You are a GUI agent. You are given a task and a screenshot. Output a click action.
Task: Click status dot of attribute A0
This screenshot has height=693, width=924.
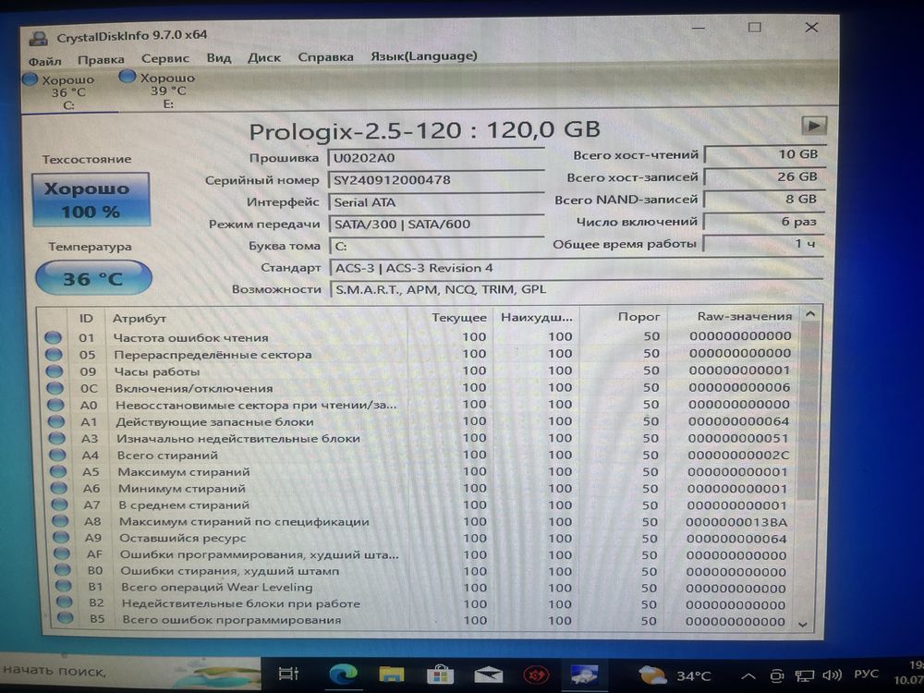(x=55, y=405)
